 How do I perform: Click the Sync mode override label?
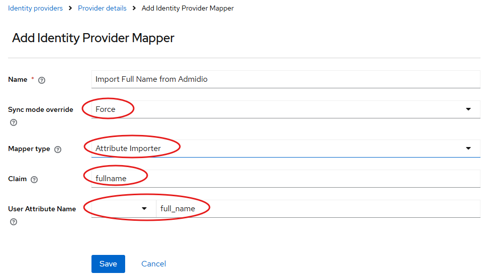(x=40, y=109)
